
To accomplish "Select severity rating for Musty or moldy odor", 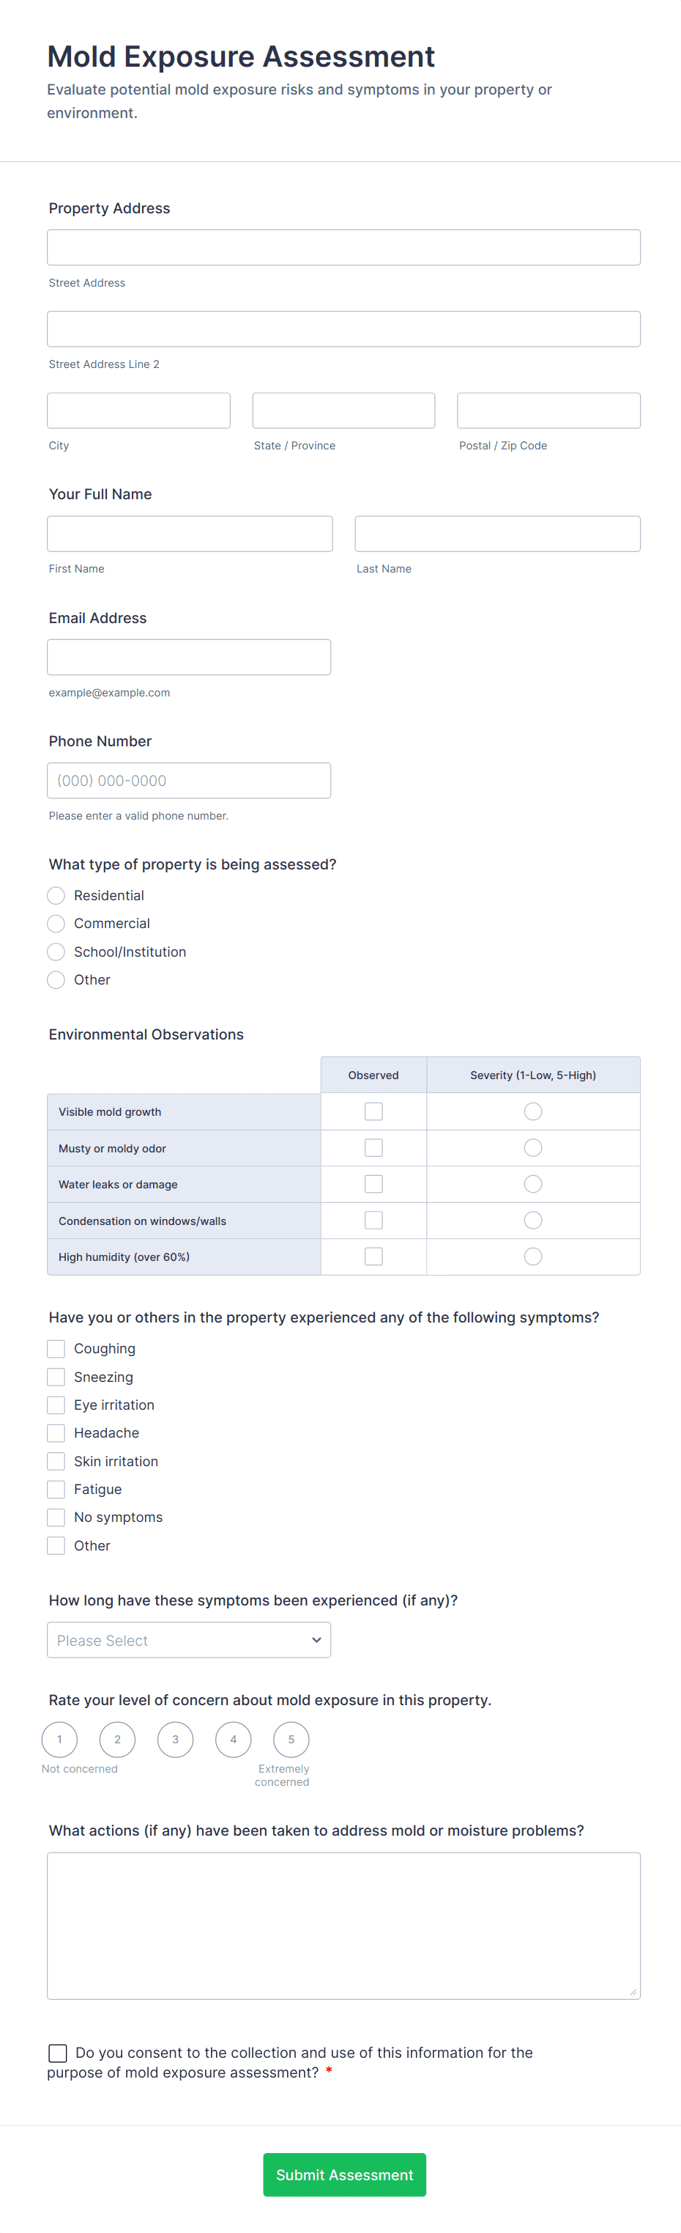I will coord(532,1147).
